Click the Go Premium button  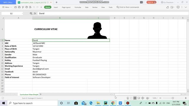tap(167, 2)
